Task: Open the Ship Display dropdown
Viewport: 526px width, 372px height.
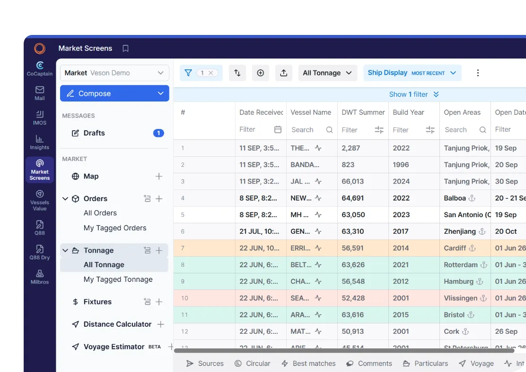Action: [x=412, y=73]
